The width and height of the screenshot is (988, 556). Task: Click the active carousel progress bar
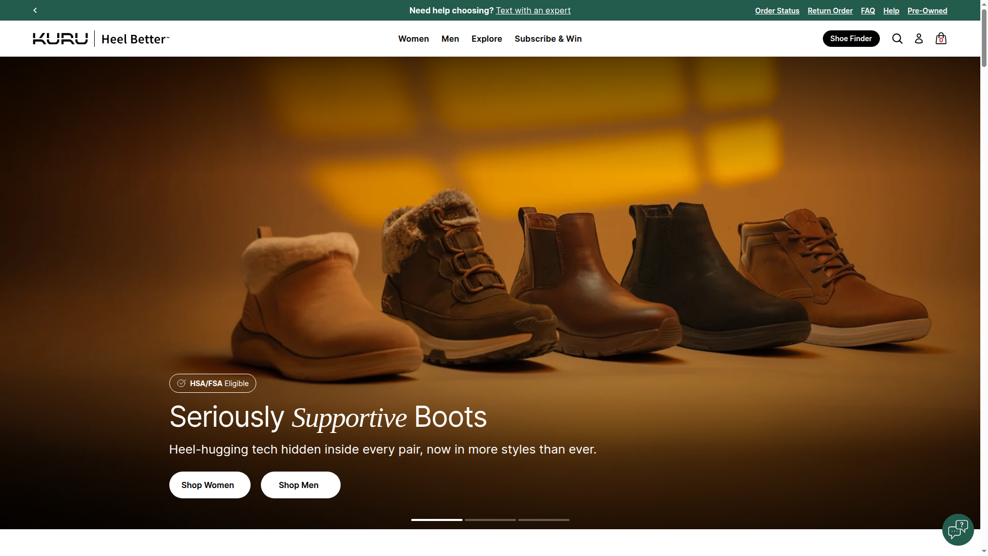pyautogui.click(x=436, y=520)
